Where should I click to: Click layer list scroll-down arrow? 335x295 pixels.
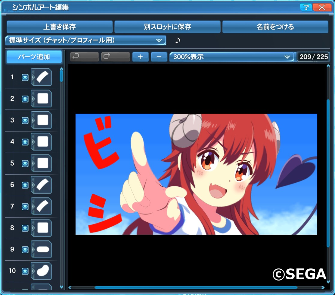click(61, 287)
